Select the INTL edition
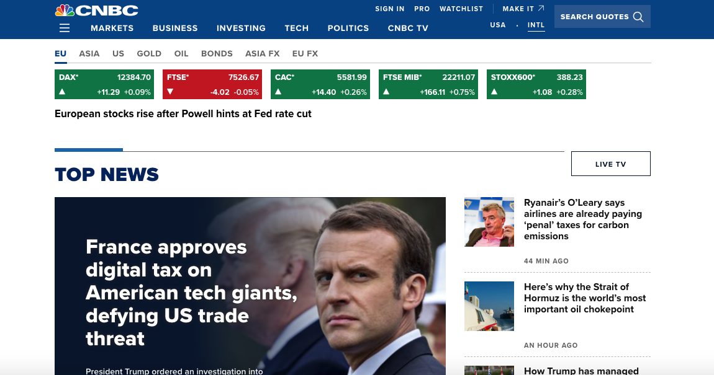The width and height of the screenshot is (714, 375). coord(536,25)
